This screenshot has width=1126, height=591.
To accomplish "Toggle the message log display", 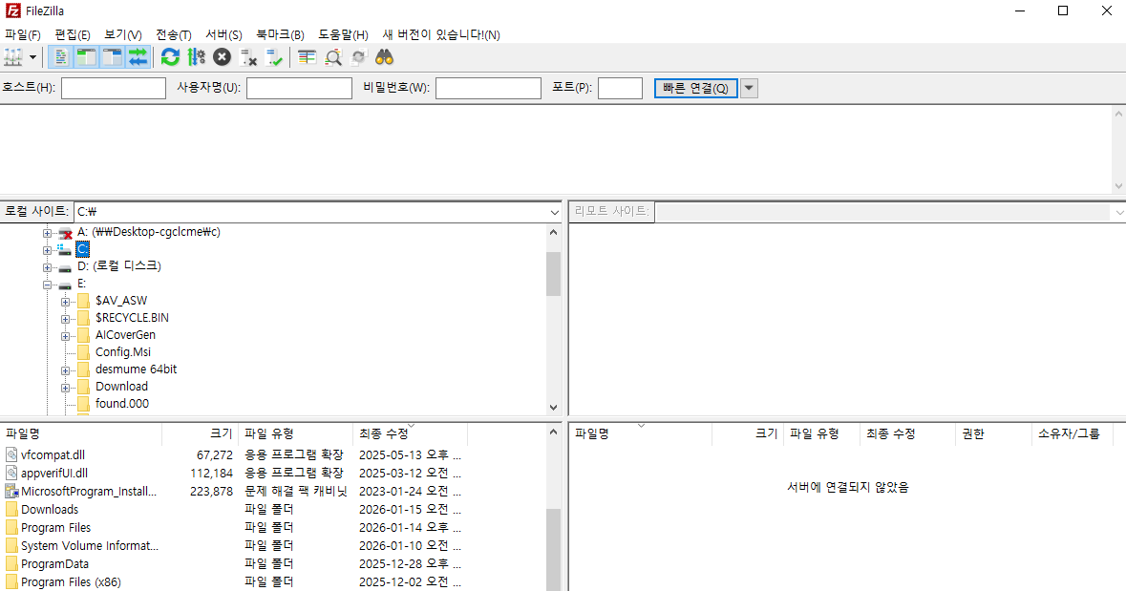I will click(61, 57).
